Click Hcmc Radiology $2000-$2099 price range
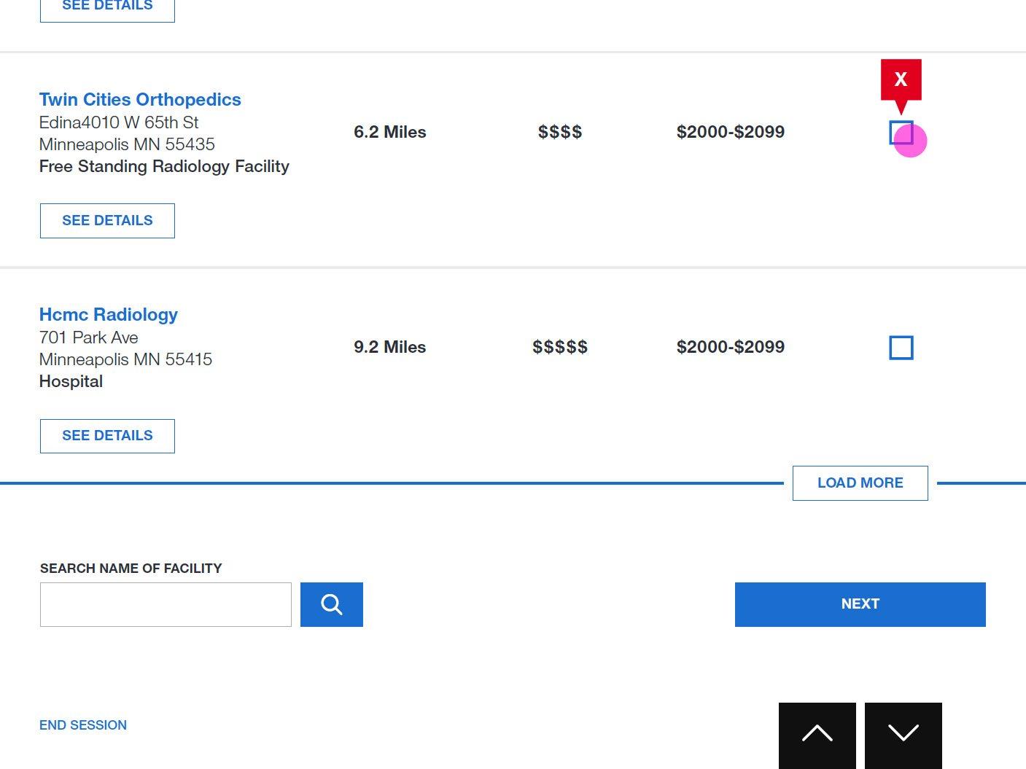The width and height of the screenshot is (1026, 769). [731, 347]
